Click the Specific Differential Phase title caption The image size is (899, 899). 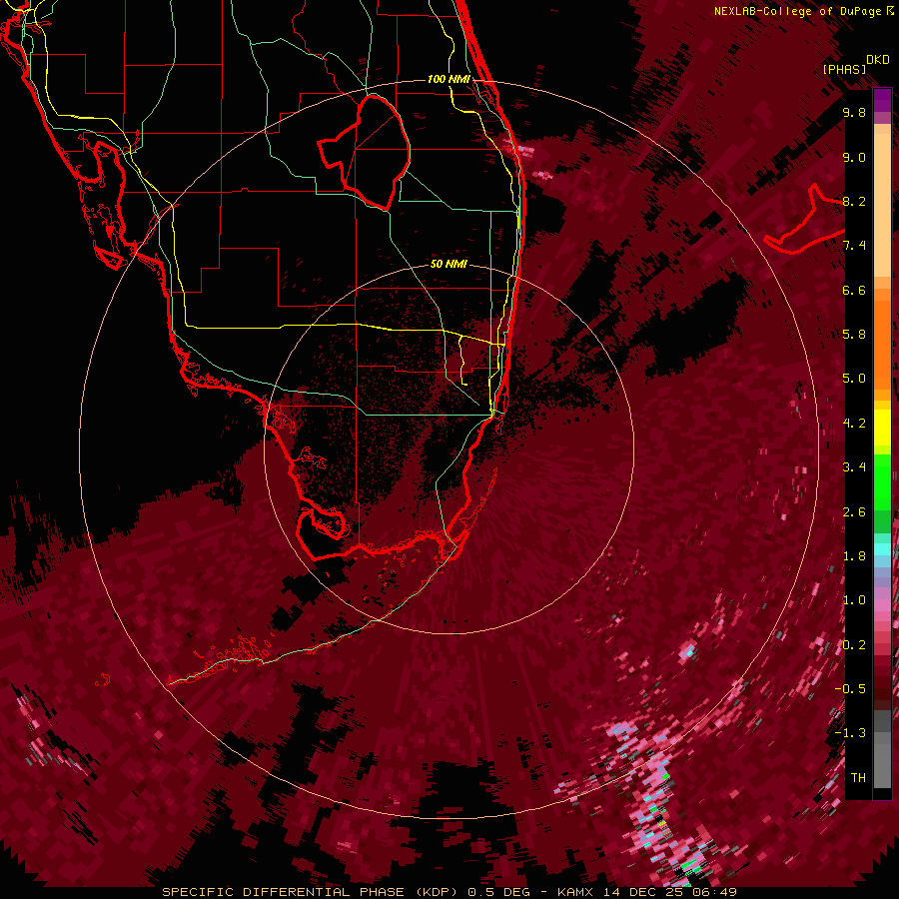click(449, 892)
